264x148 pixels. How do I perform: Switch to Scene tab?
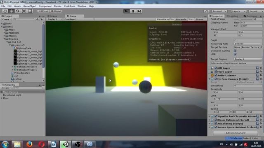click(x=52, y=16)
